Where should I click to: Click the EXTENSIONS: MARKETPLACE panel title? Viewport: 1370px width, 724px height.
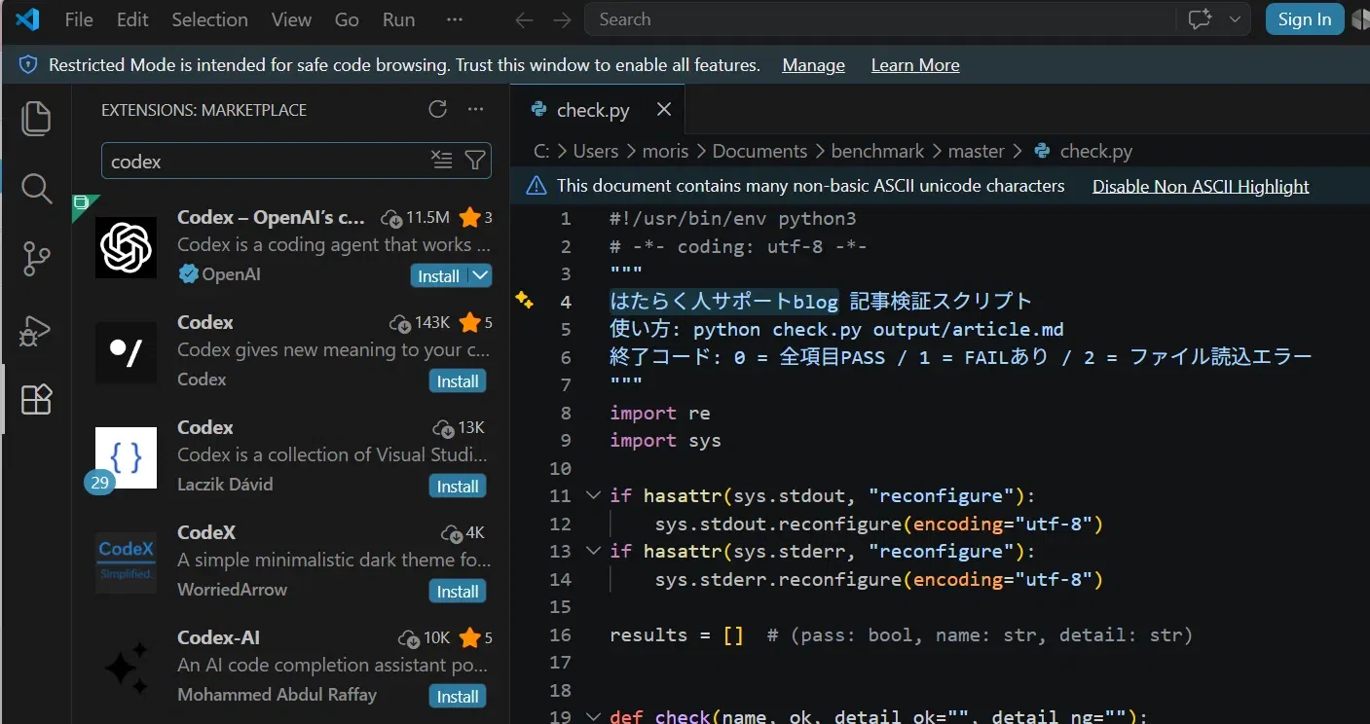pos(204,110)
